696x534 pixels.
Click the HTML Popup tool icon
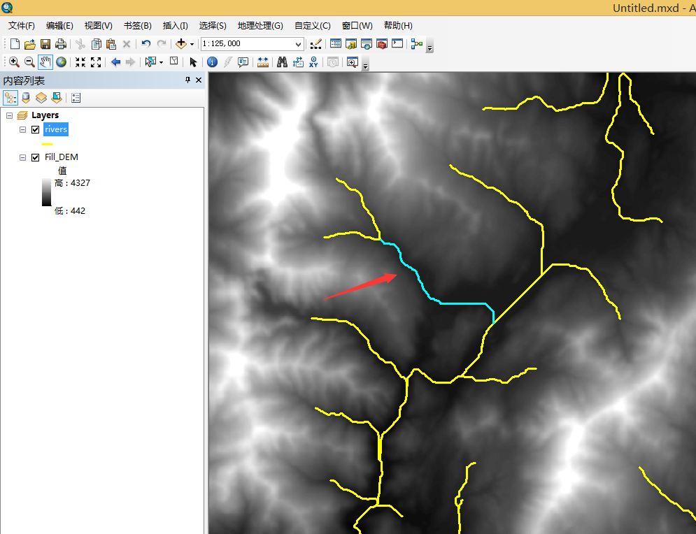[243, 62]
